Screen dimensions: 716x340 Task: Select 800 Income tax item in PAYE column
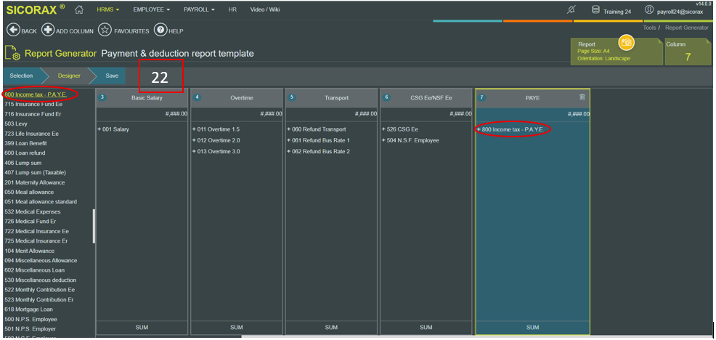[510, 129]
